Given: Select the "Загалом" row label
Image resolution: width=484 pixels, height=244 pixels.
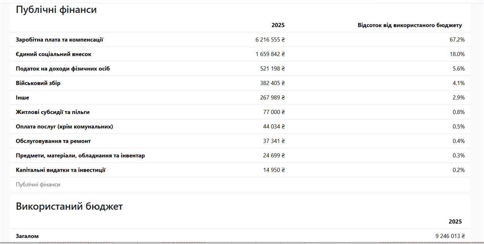Looking at the screenshot, I should point(27,236).
